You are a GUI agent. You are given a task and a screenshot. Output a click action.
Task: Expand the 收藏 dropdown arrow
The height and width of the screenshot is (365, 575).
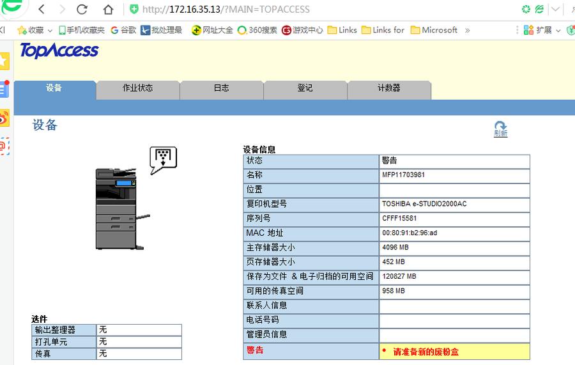[x=50, y=31]
